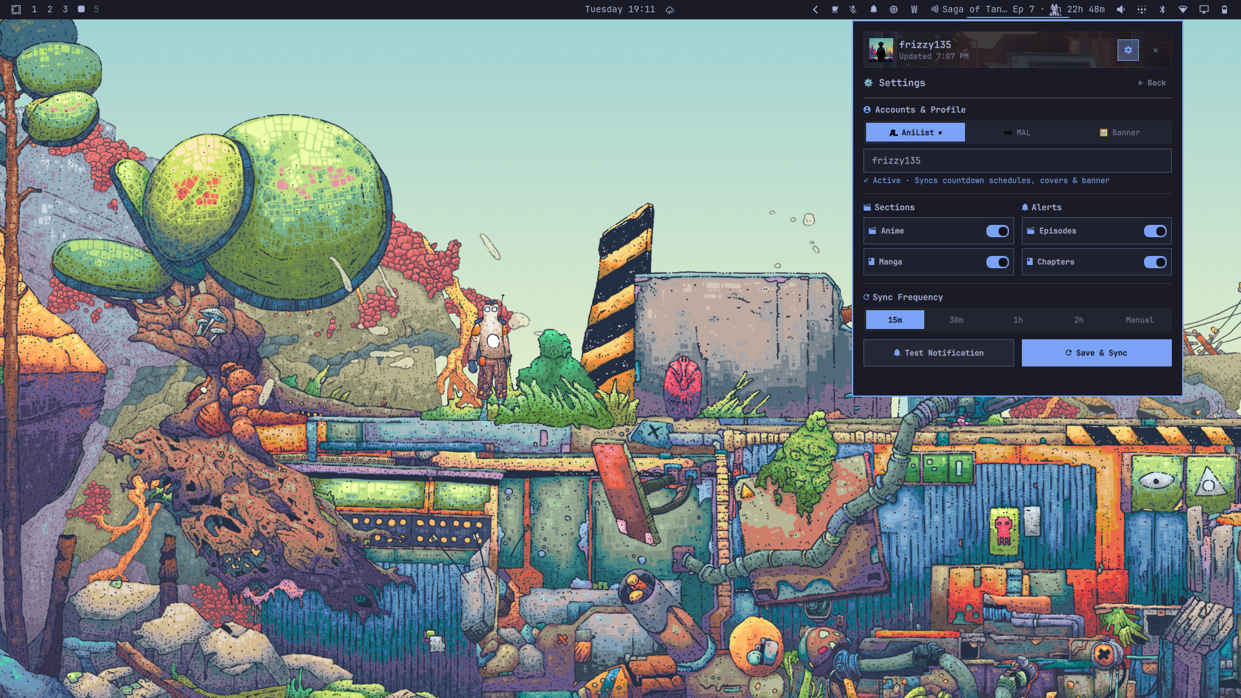Click the window layout icon in top bar
This screenshot has height=698, width=1241.
click(16, 9)
